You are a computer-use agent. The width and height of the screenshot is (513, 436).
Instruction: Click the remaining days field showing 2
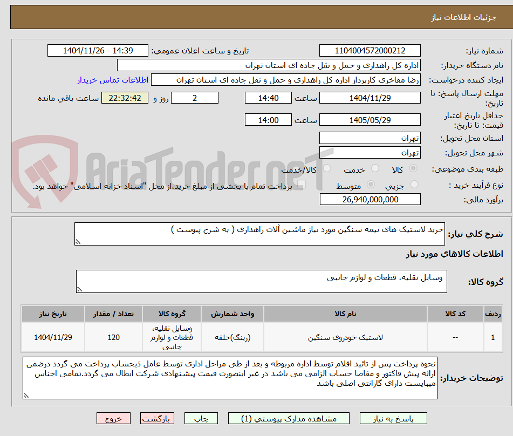(x=195, y=98)
